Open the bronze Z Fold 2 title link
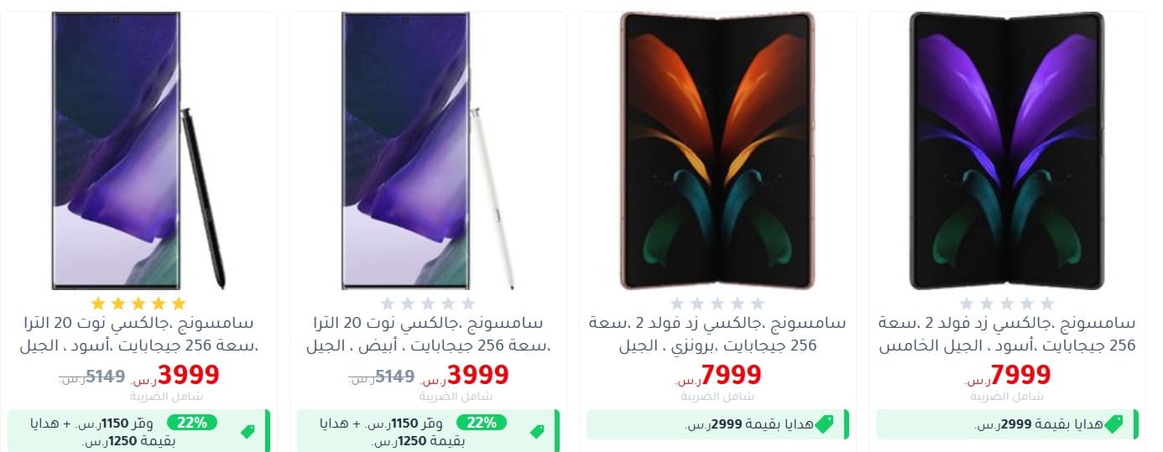Screen dimensions: 1163x452 pos(717,334)
